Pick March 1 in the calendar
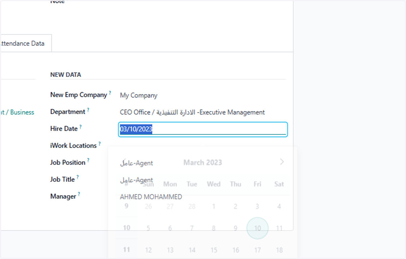 tap(214, 206)
